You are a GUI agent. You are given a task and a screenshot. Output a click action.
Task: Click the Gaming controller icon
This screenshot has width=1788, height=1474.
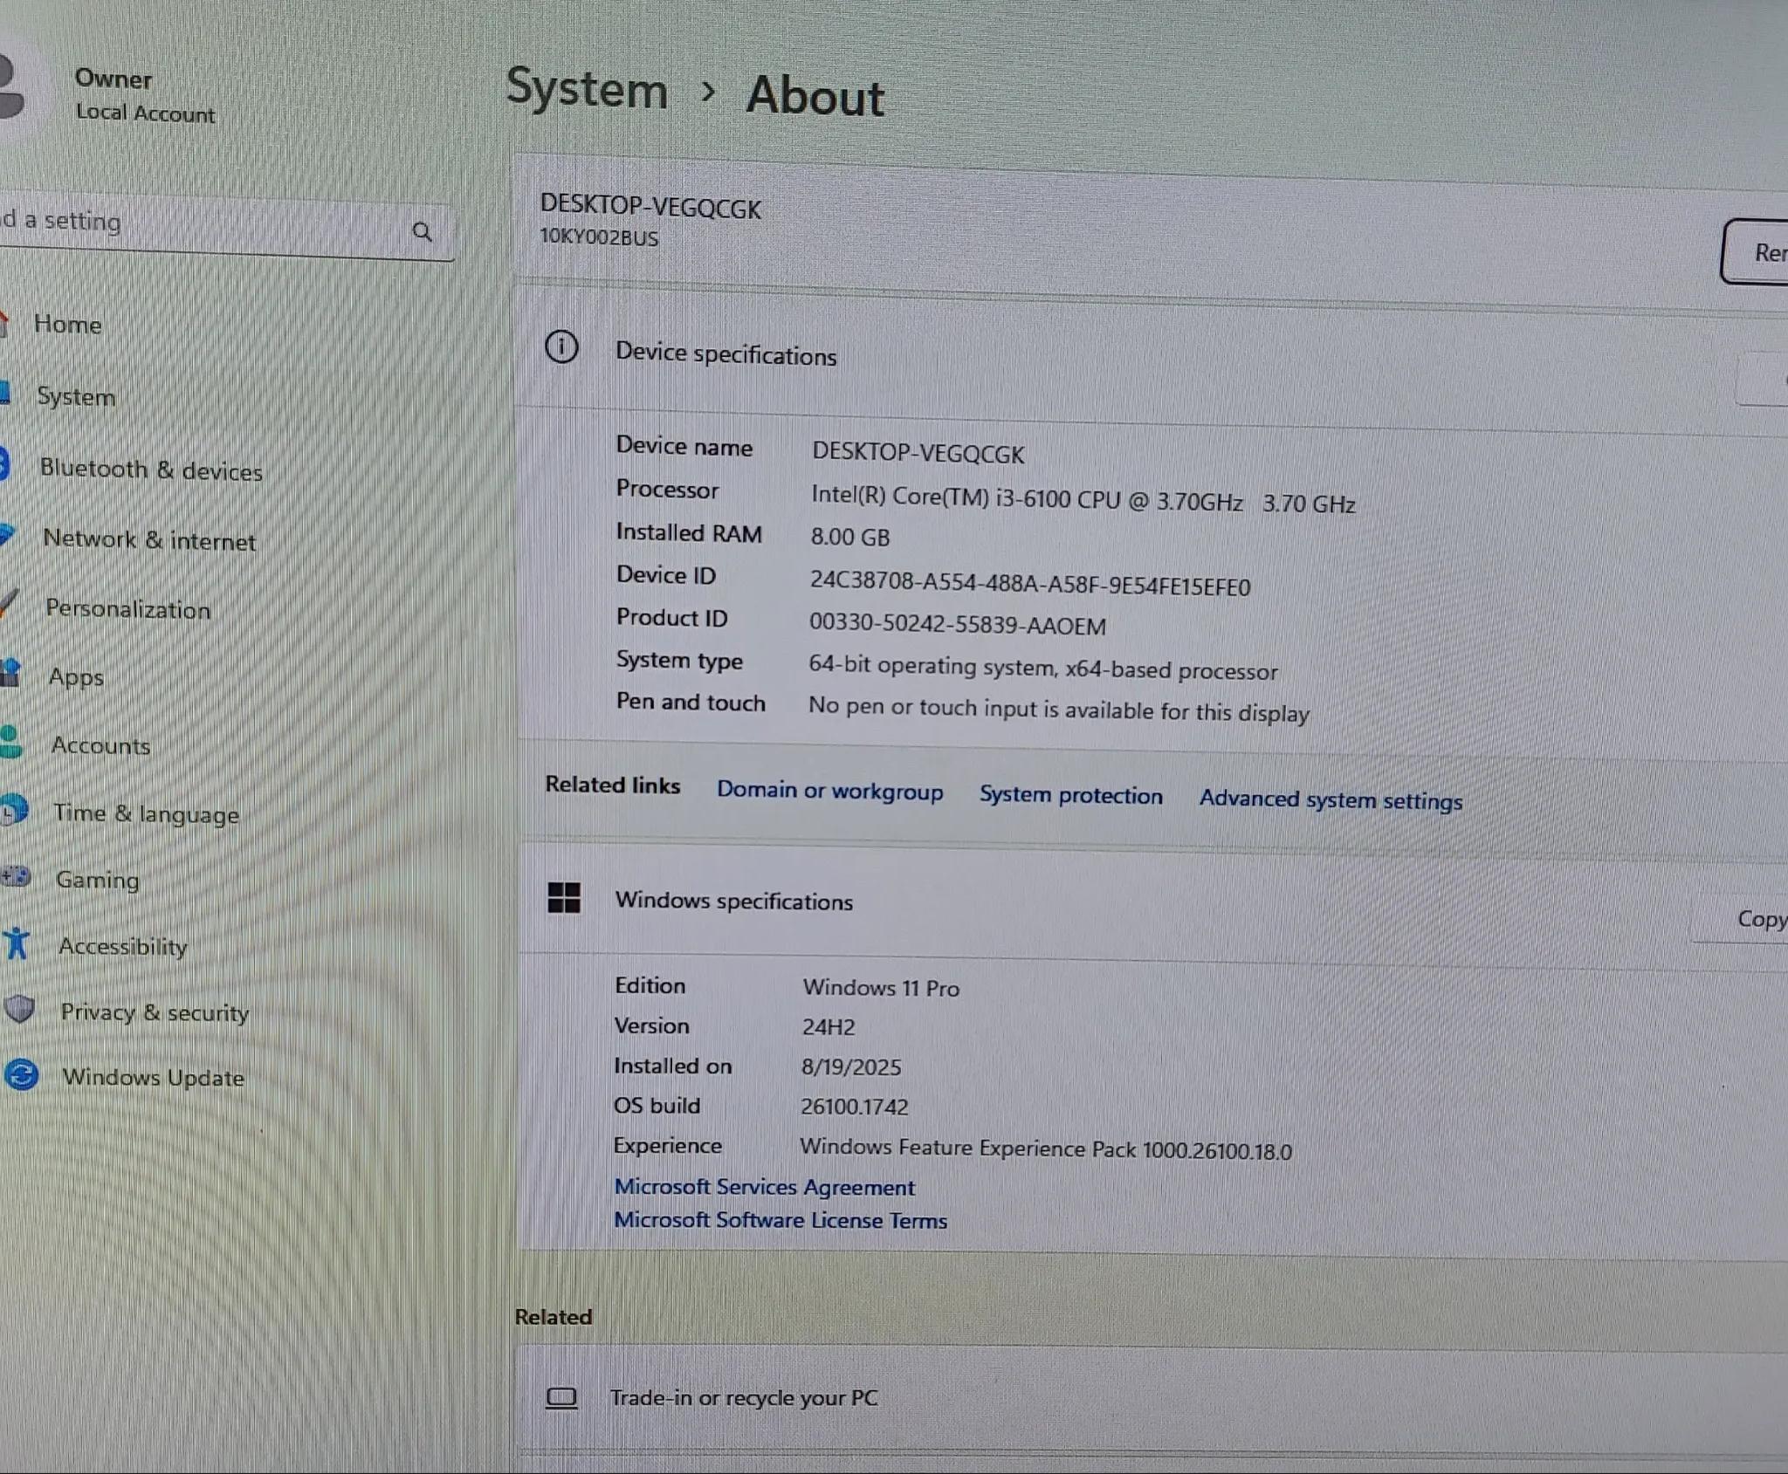pyautogui.click(x=16, y=875)
